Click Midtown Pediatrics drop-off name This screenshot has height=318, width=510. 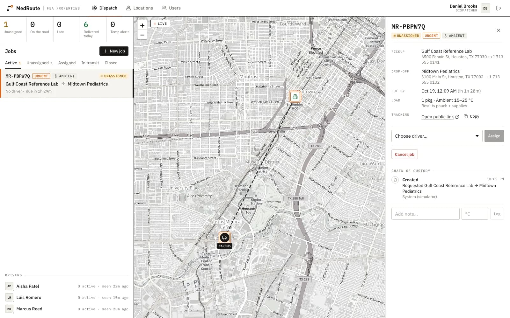(x=441, y=71)
